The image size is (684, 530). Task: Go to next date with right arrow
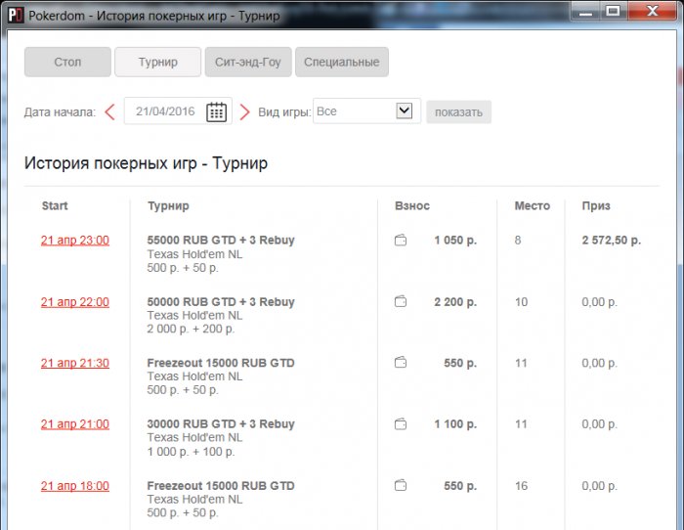click(244, 112)
